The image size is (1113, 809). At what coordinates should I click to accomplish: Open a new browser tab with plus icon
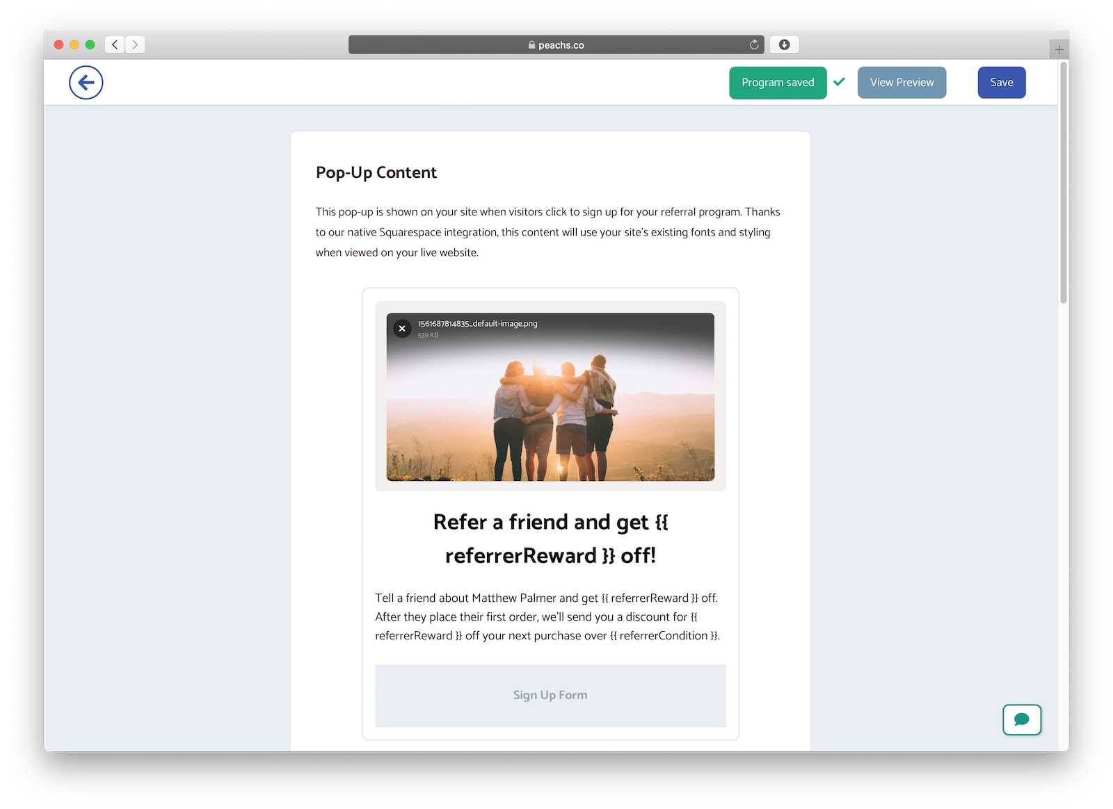(1059, 49)
